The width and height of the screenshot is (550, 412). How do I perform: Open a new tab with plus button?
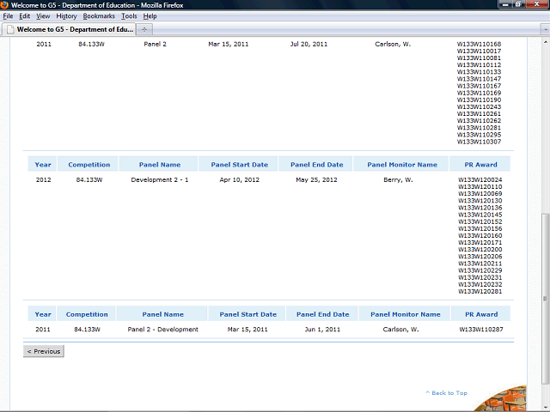click(x=144, y=28)
